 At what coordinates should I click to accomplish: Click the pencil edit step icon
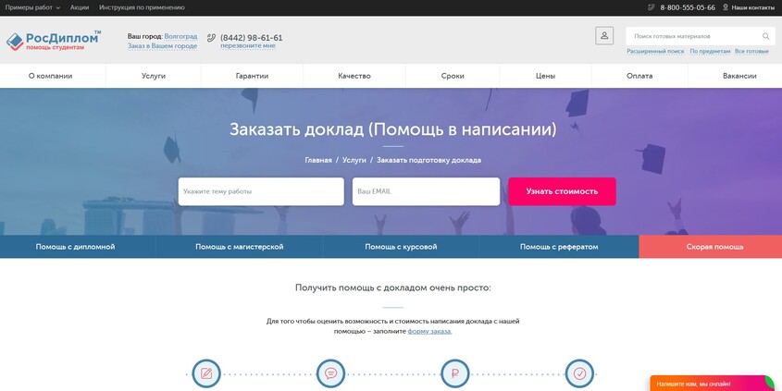[205, 373]
